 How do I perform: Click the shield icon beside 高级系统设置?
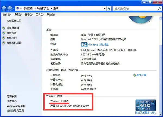pos(4,43)
